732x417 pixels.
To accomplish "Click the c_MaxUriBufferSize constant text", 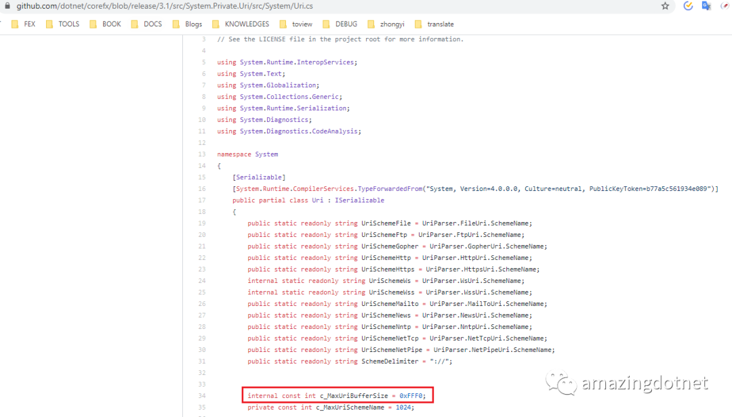I will pos(354,395).
